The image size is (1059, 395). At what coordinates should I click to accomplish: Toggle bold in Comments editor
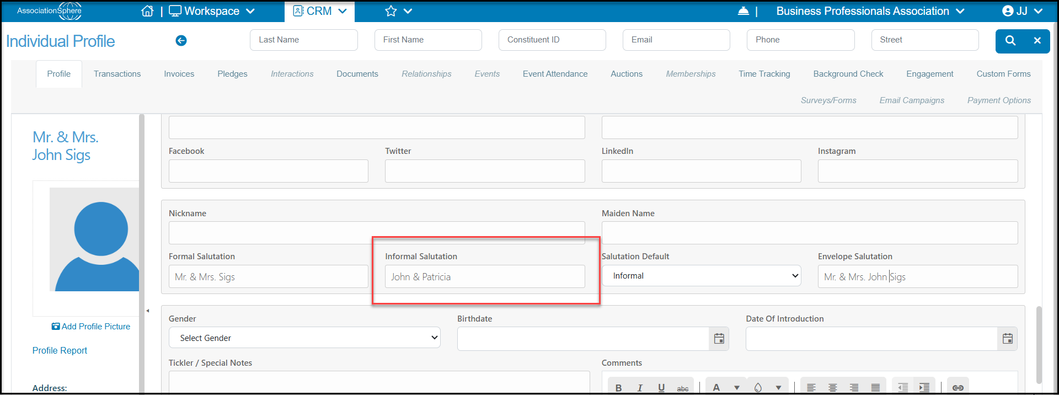pos(618,388)
